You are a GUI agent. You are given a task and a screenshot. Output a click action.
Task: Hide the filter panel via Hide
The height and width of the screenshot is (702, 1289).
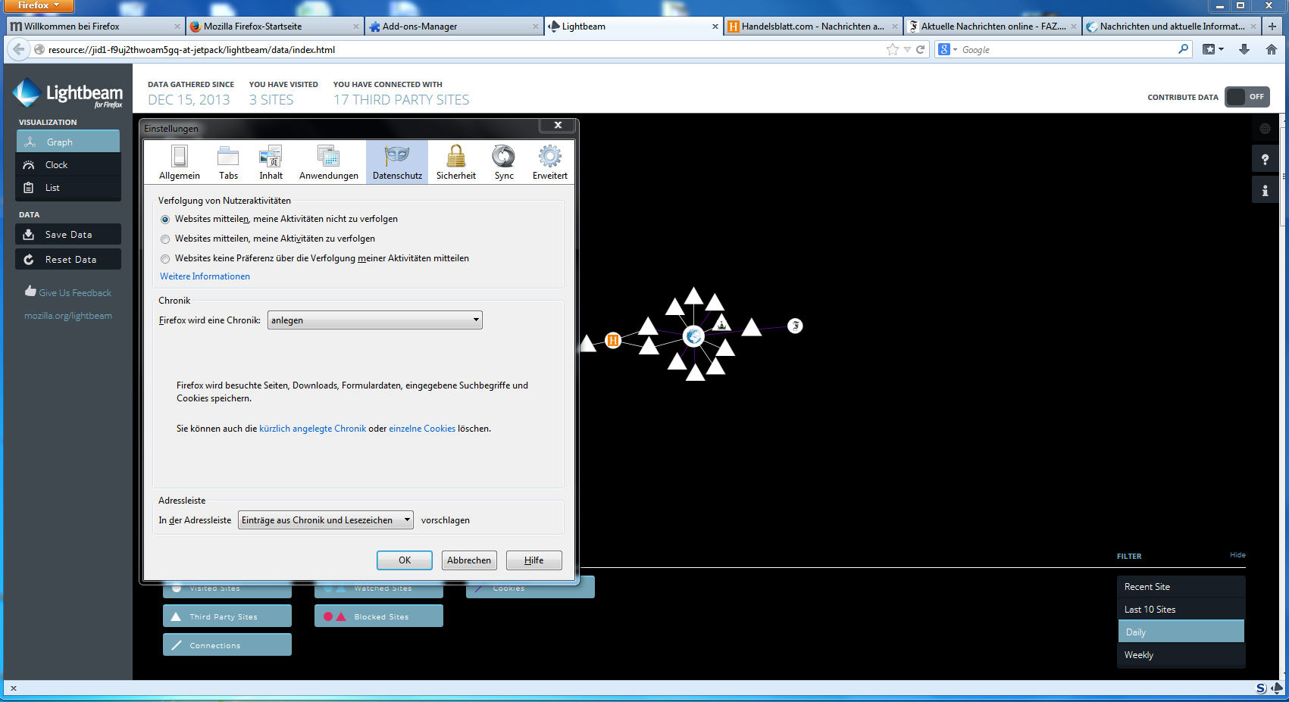(x=1237, y=555)
